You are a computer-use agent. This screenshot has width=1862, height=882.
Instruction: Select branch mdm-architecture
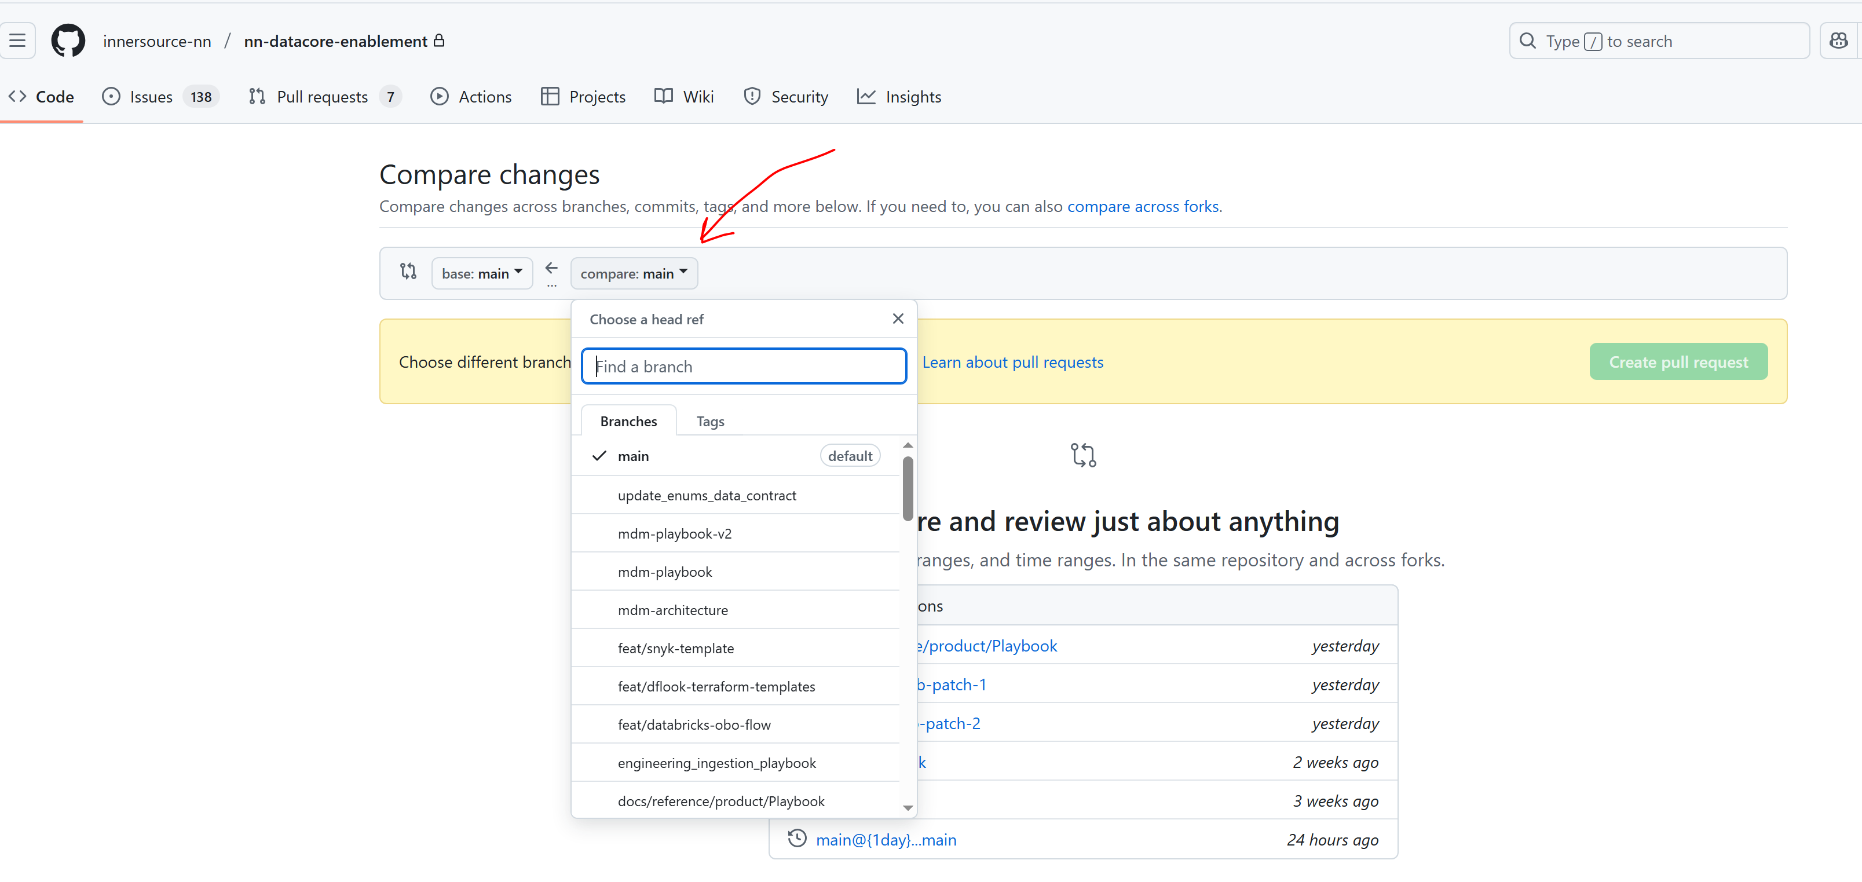click(735, 610)
